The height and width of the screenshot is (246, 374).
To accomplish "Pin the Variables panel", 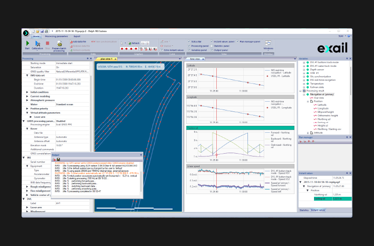I will [x=347, y=58].
